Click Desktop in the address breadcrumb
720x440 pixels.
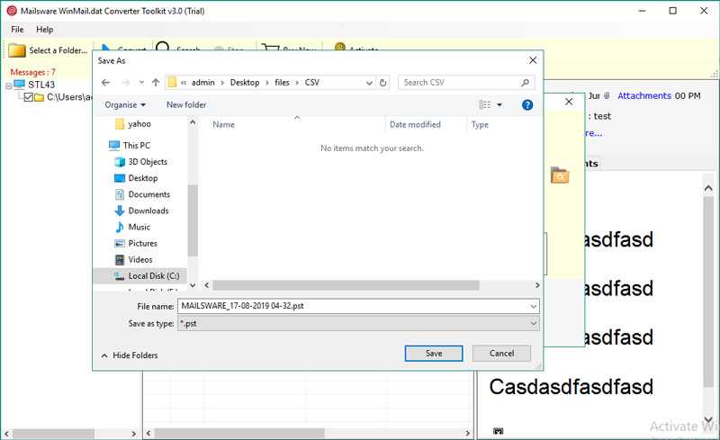pyautogui.click(x=245, y=83)
